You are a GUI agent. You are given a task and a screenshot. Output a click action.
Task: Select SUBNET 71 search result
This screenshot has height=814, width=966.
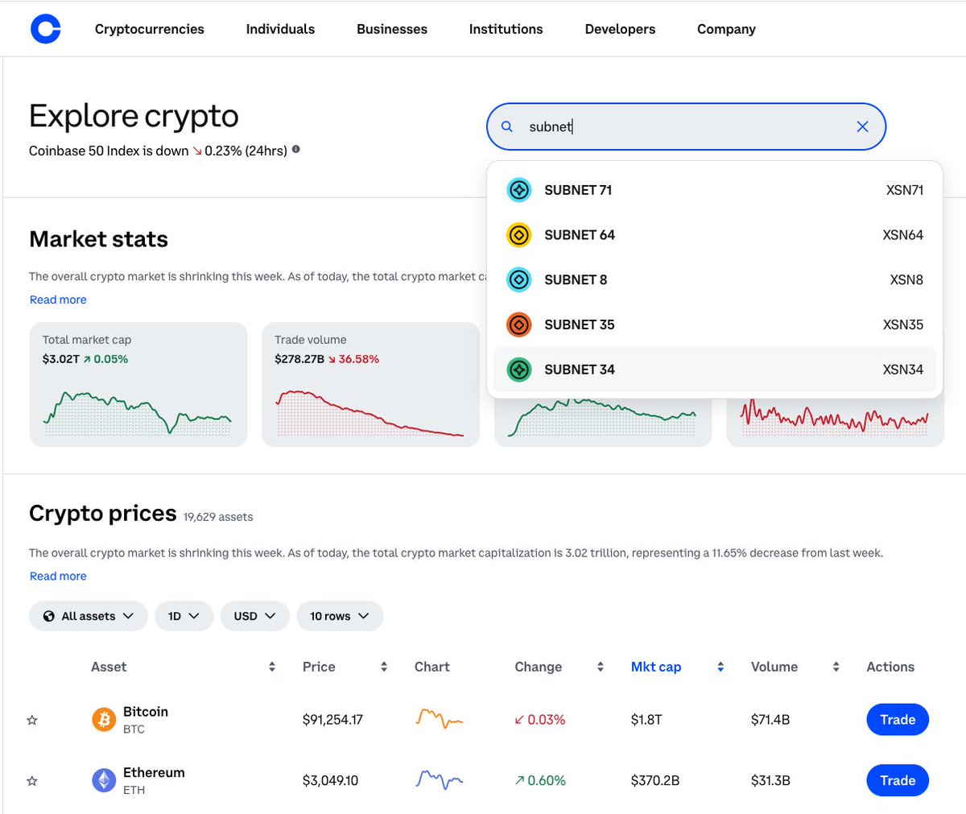click(x=715, y=190)
